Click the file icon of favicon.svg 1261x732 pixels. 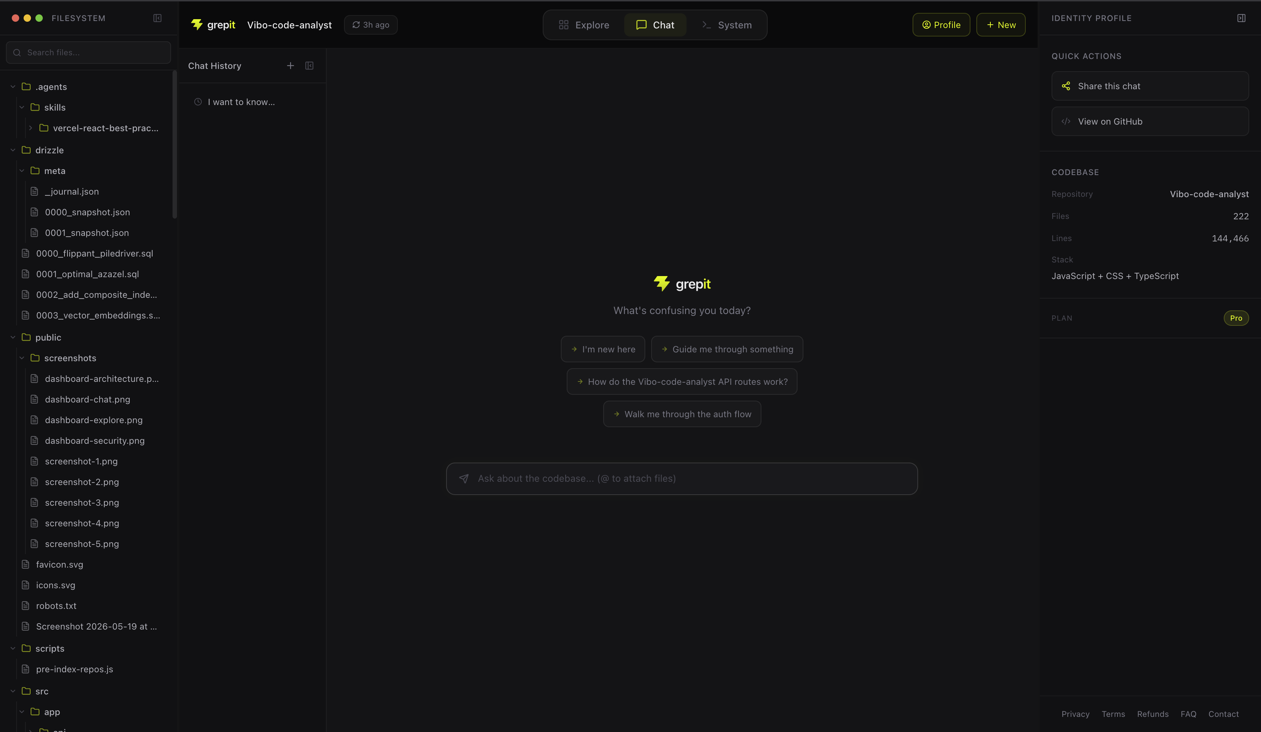[x=25, y=564]
